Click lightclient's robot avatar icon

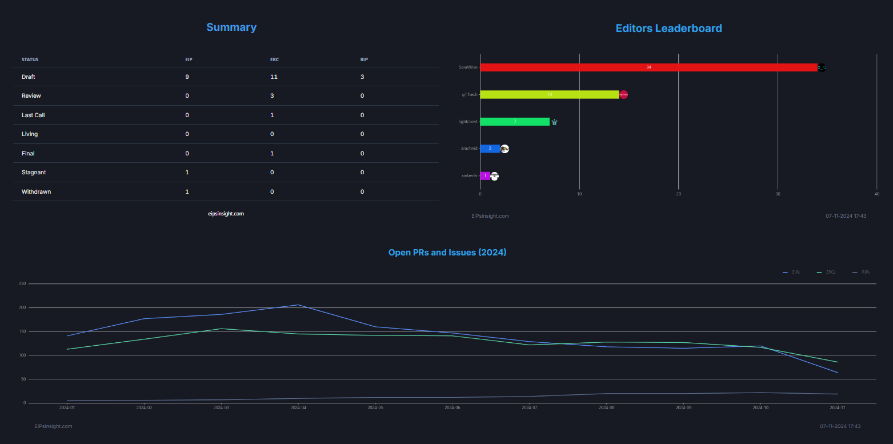pyautogui.click(x=554, y=122)
